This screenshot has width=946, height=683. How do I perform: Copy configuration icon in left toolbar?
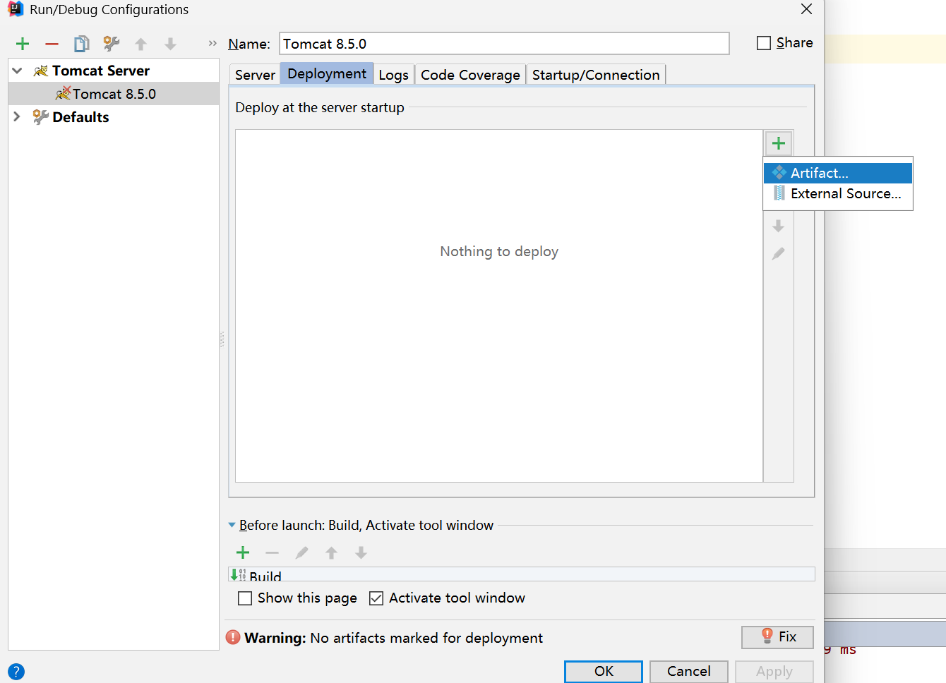tap(82, 44)
